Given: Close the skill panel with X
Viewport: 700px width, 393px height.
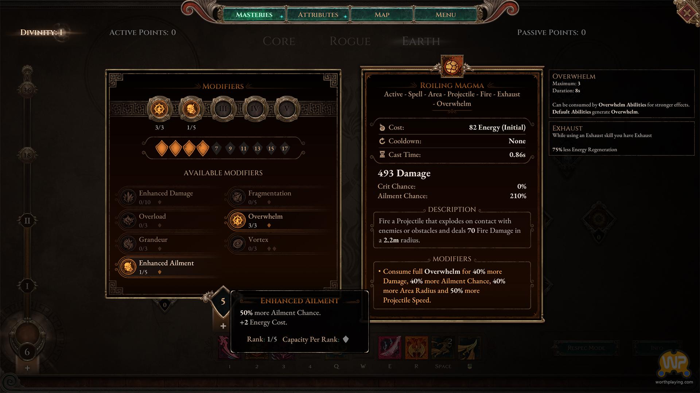Looking at the screenshot, I should coord(687,13).
